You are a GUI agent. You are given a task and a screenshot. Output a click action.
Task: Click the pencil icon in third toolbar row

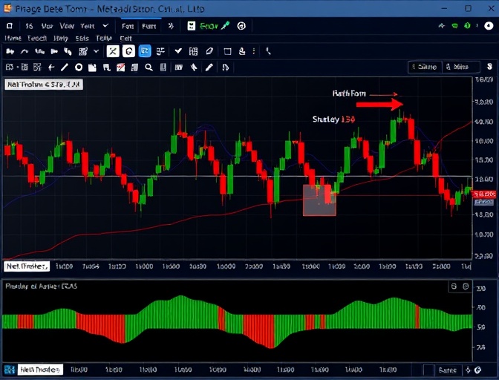click(x=209, y=68)
